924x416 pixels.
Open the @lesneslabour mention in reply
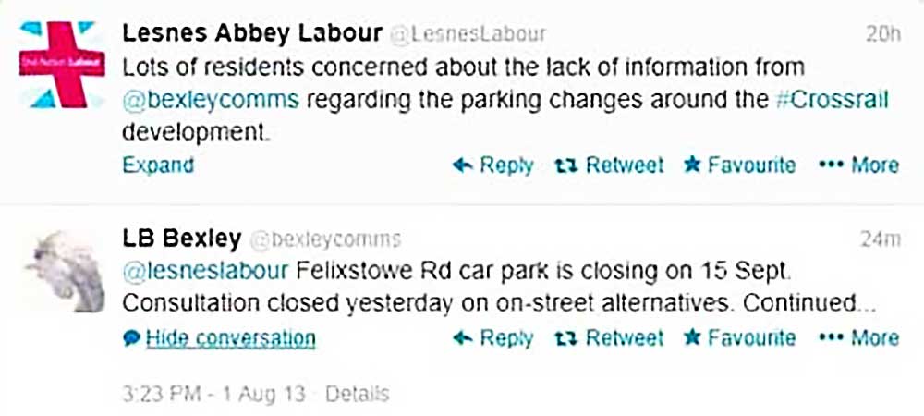[209, 274]
